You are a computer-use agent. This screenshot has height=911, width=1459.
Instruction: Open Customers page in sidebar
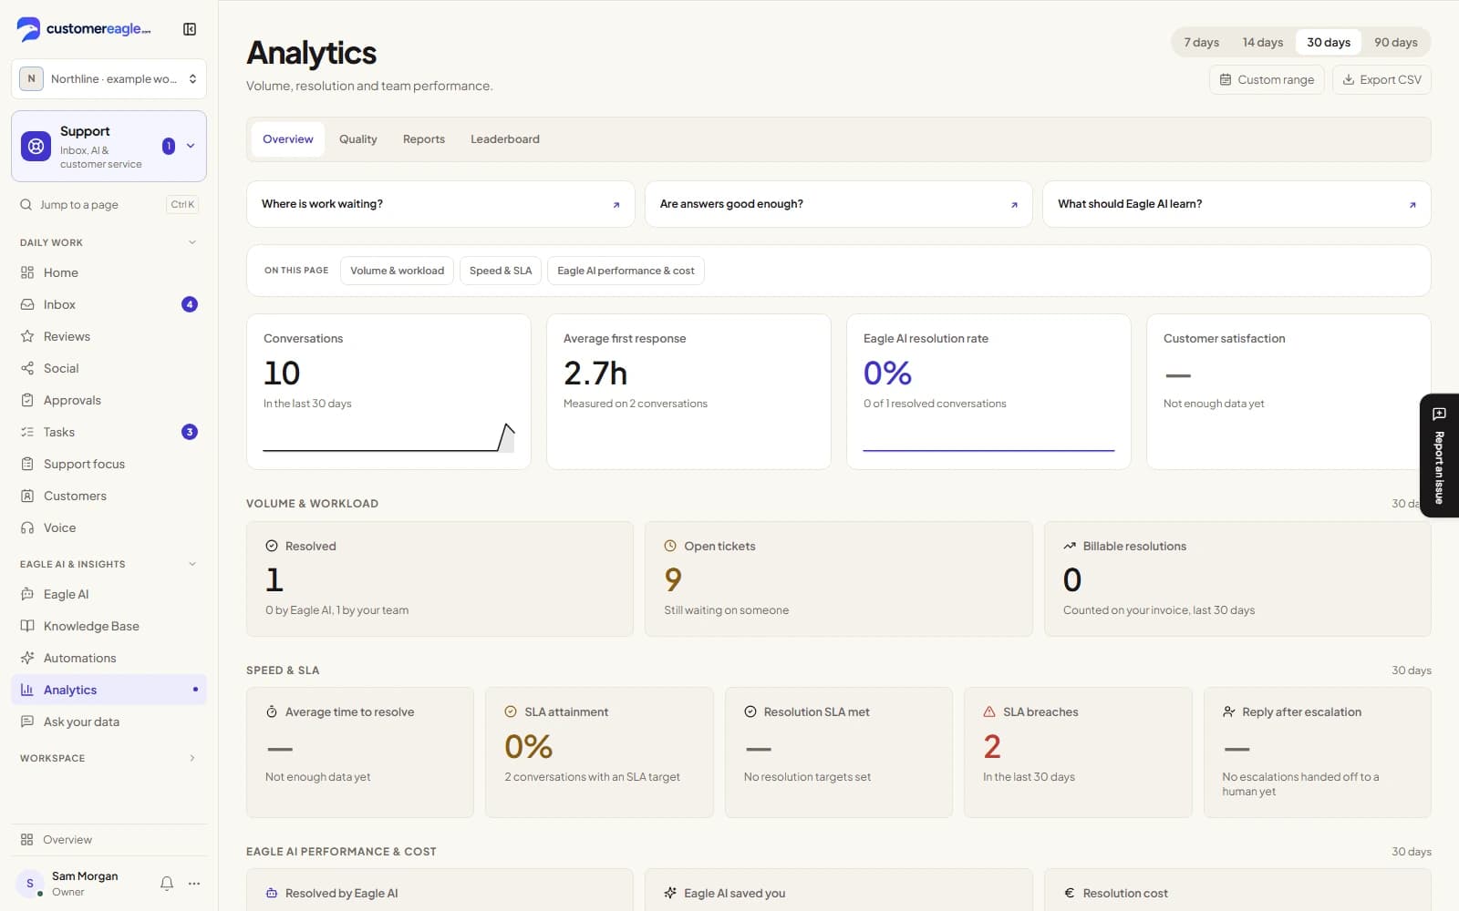point(109,496)
